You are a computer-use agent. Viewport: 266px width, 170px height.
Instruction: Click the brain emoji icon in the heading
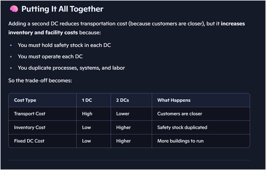tap(14, 9)
